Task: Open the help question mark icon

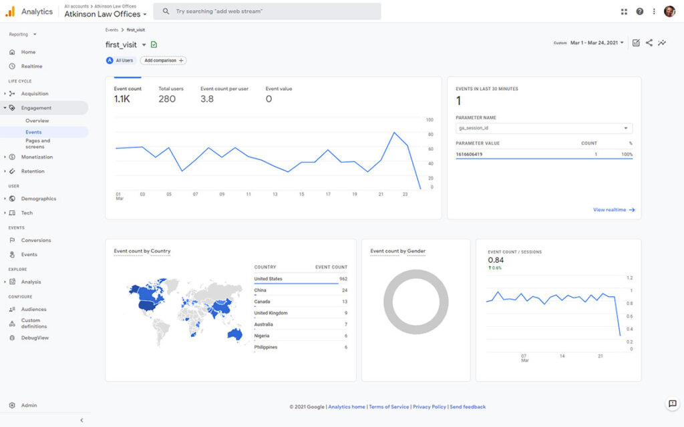Action: (x=639, y=12)
